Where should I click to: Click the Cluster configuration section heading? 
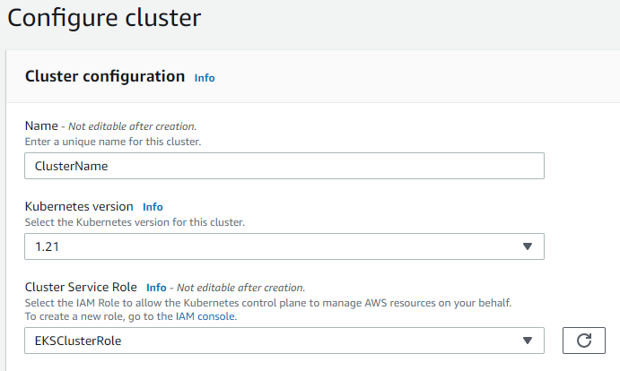pyautogui.click(x=105, y=77)
